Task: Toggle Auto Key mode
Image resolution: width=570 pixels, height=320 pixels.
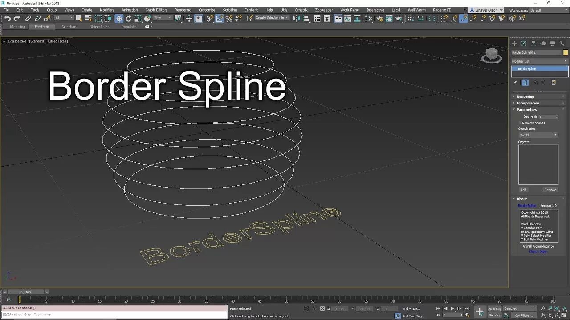Action: [495, 308]
